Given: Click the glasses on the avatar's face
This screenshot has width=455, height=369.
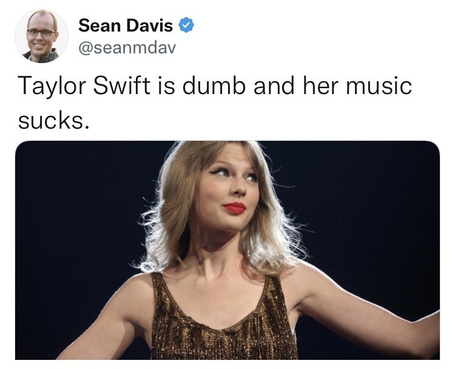Looking at the screenshot, I should tap(41, 32).
